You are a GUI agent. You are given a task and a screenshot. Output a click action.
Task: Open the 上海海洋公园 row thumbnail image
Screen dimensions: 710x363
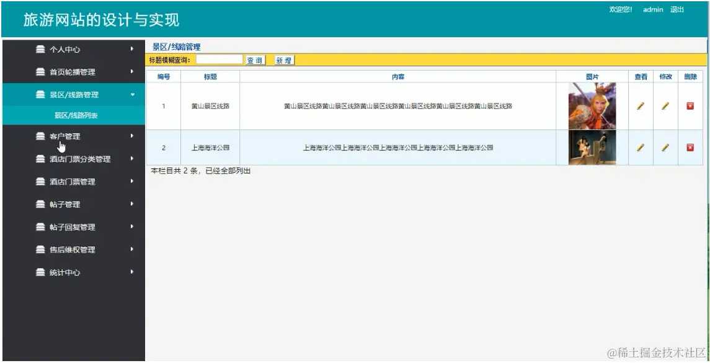point(592,147)
